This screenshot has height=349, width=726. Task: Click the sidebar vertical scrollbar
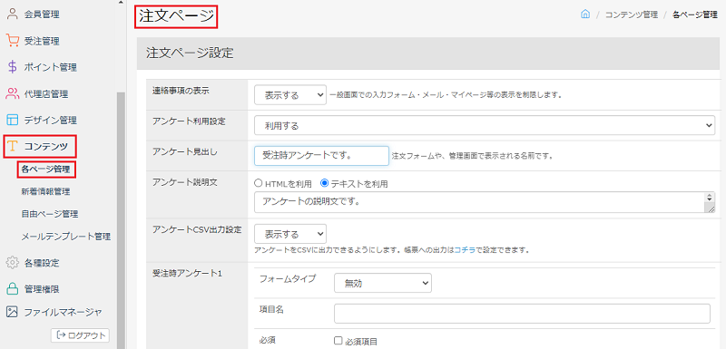pos(121,219)
